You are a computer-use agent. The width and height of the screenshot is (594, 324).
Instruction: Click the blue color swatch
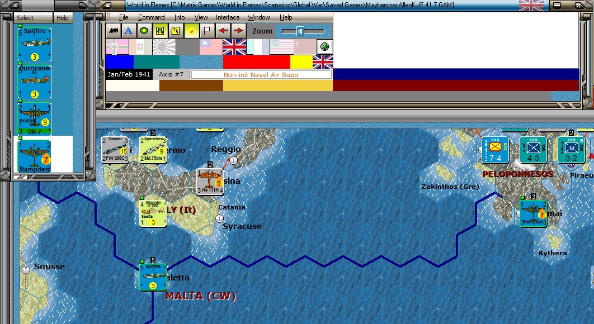[x=119, y=62]
